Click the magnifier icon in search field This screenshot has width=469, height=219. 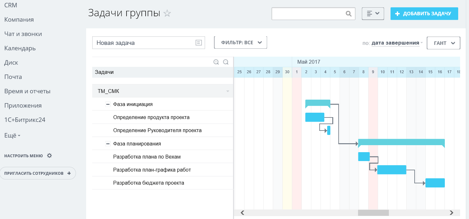click(x=348, y=14)
